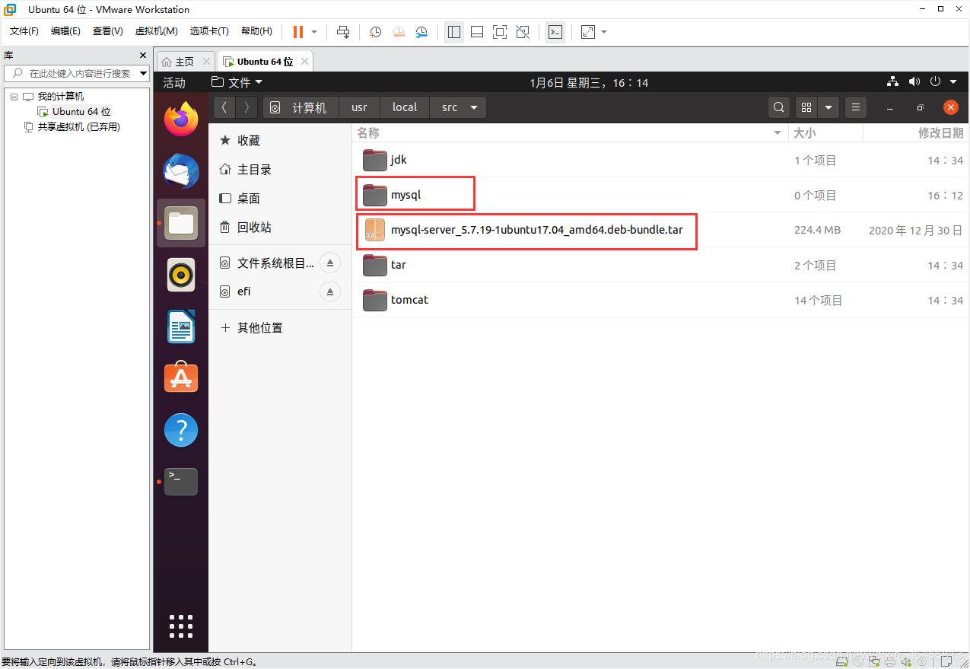970x669 pixels.
Task: Toggle grid view in file manager
Action: pyautogui.click(x=807, y=107)
